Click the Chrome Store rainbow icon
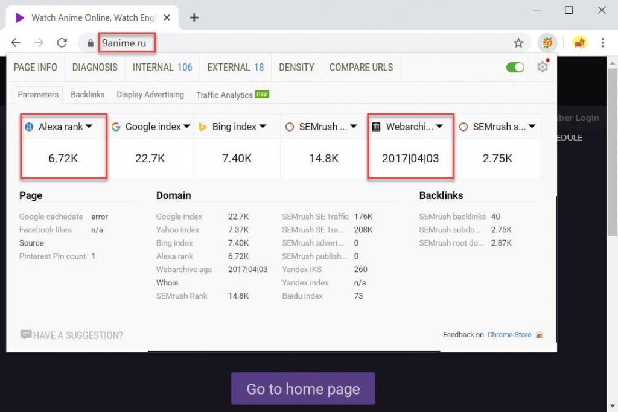This screenshot has width=618, height=412. pyautogui.click(x=540, y=335)
